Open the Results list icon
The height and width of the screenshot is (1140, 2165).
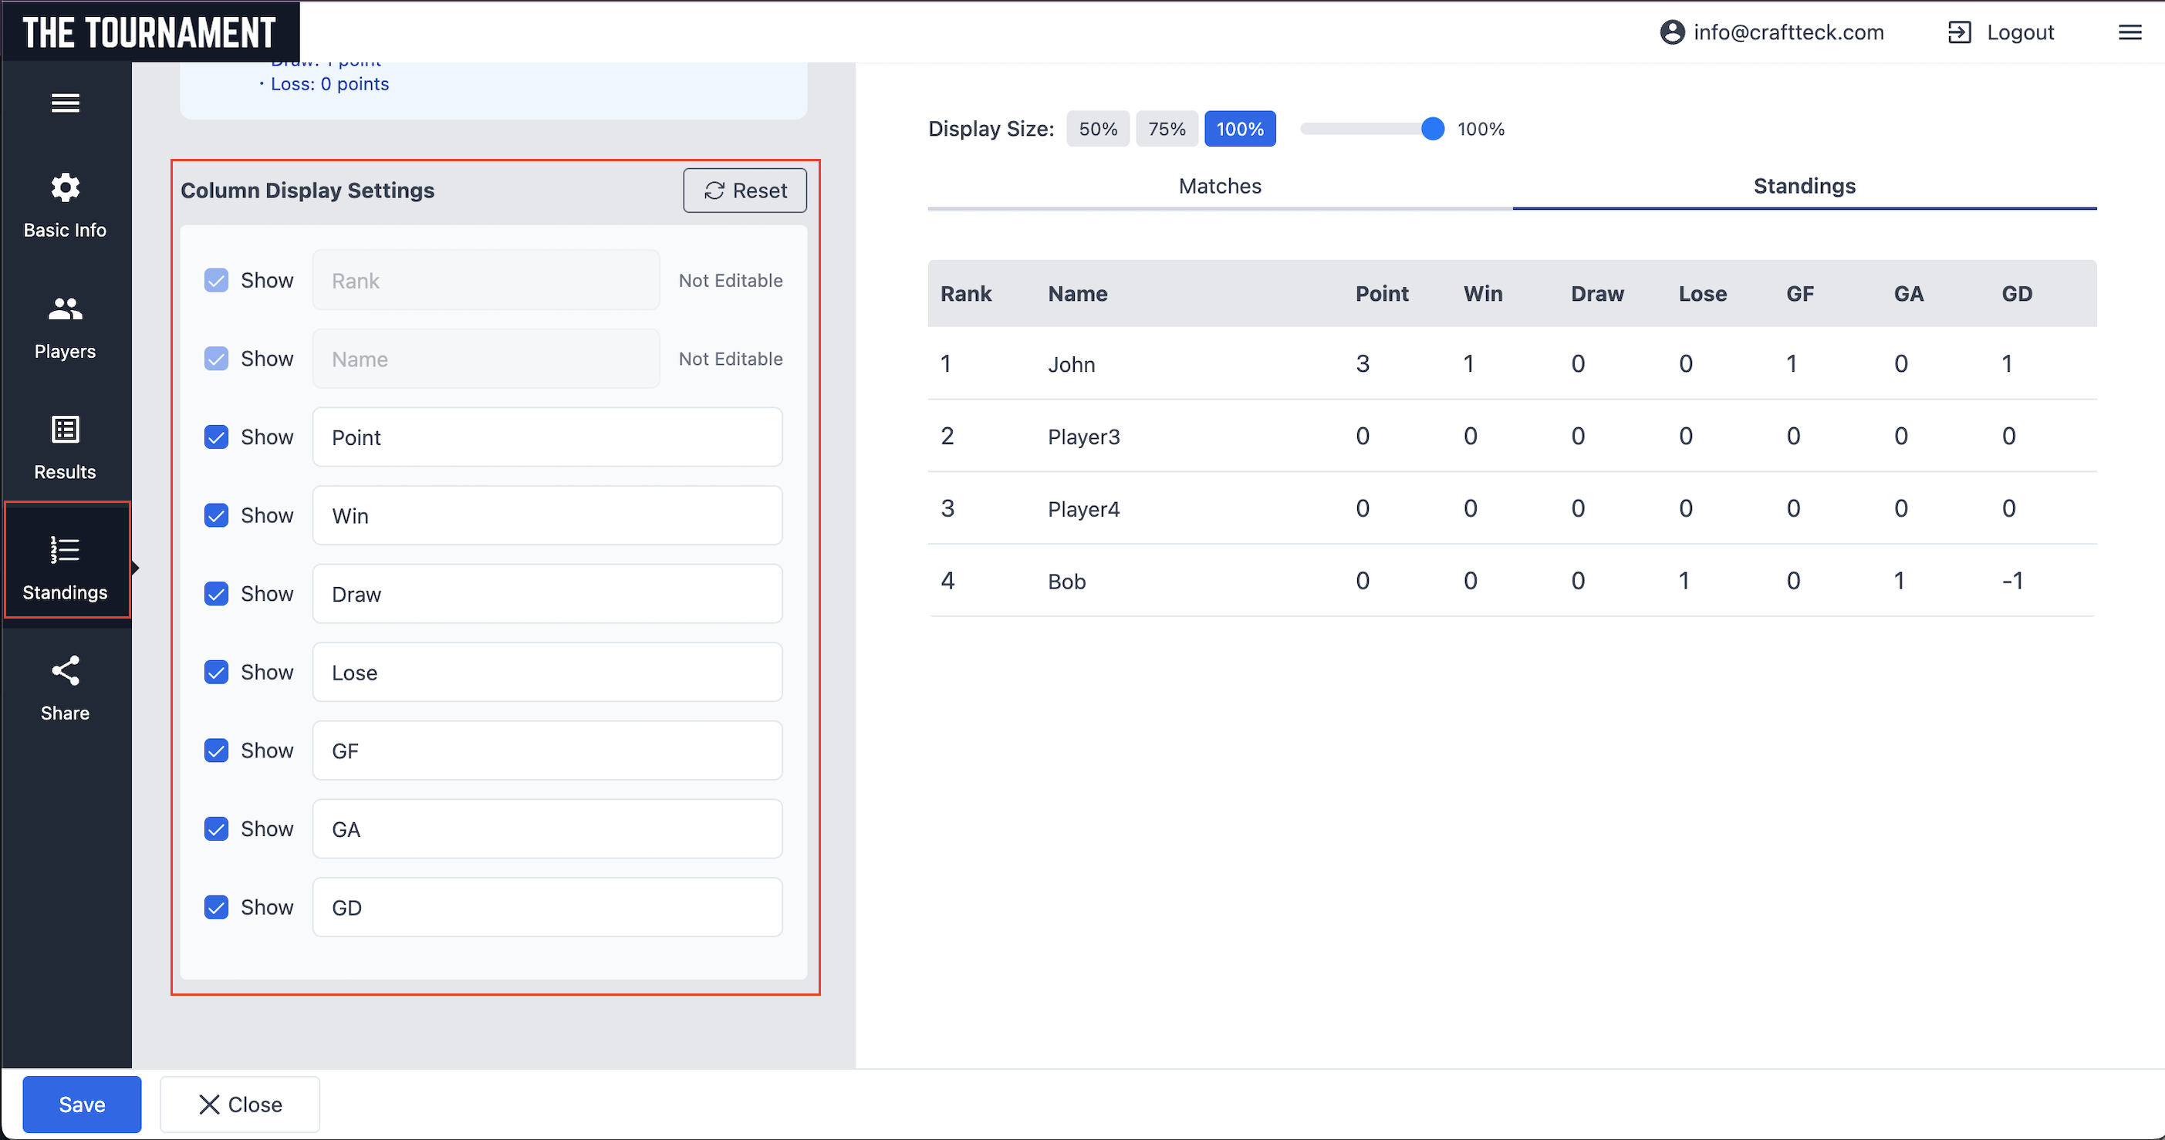(65, 430)
